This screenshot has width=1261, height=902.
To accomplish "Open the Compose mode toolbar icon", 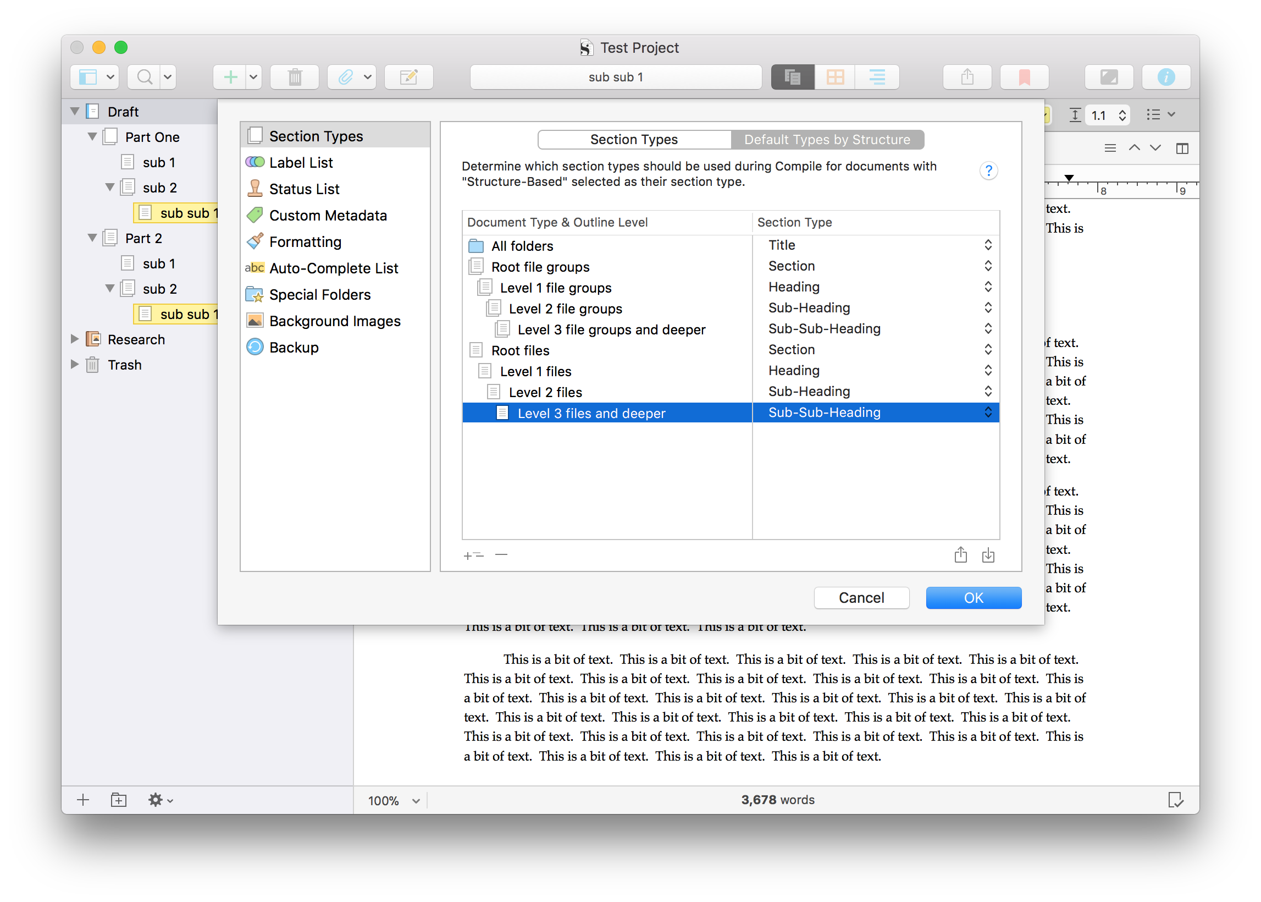I will pyautogui.click(x=1108, y=76).
